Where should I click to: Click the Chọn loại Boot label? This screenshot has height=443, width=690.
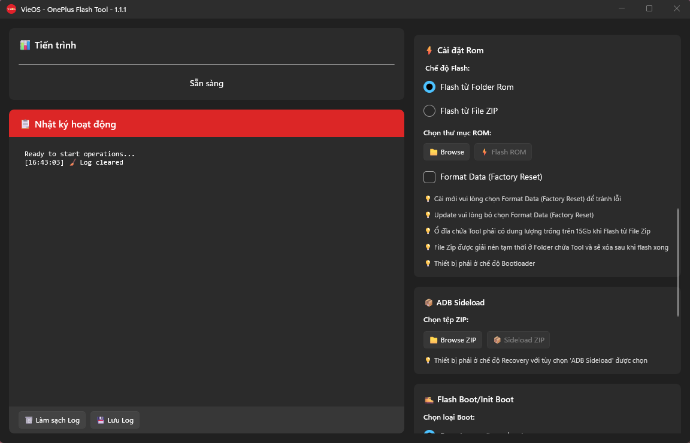click(449, 417)
